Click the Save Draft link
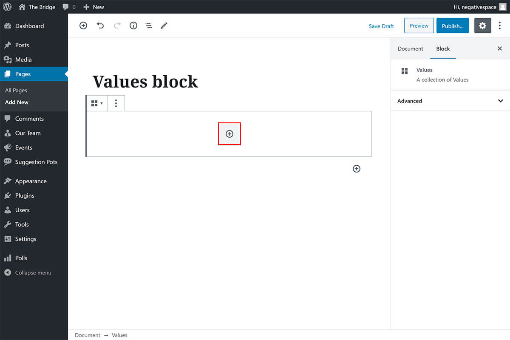 coord(381,26)
